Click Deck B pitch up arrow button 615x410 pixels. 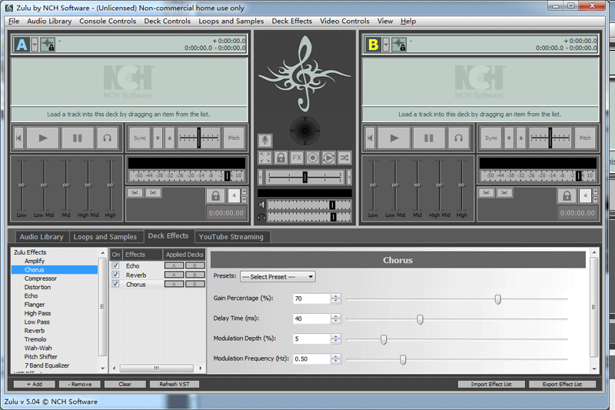(x=521, y=138)
